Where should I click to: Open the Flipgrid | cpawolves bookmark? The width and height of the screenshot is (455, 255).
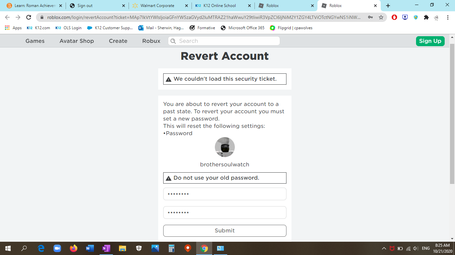click(x=291, y=28)
